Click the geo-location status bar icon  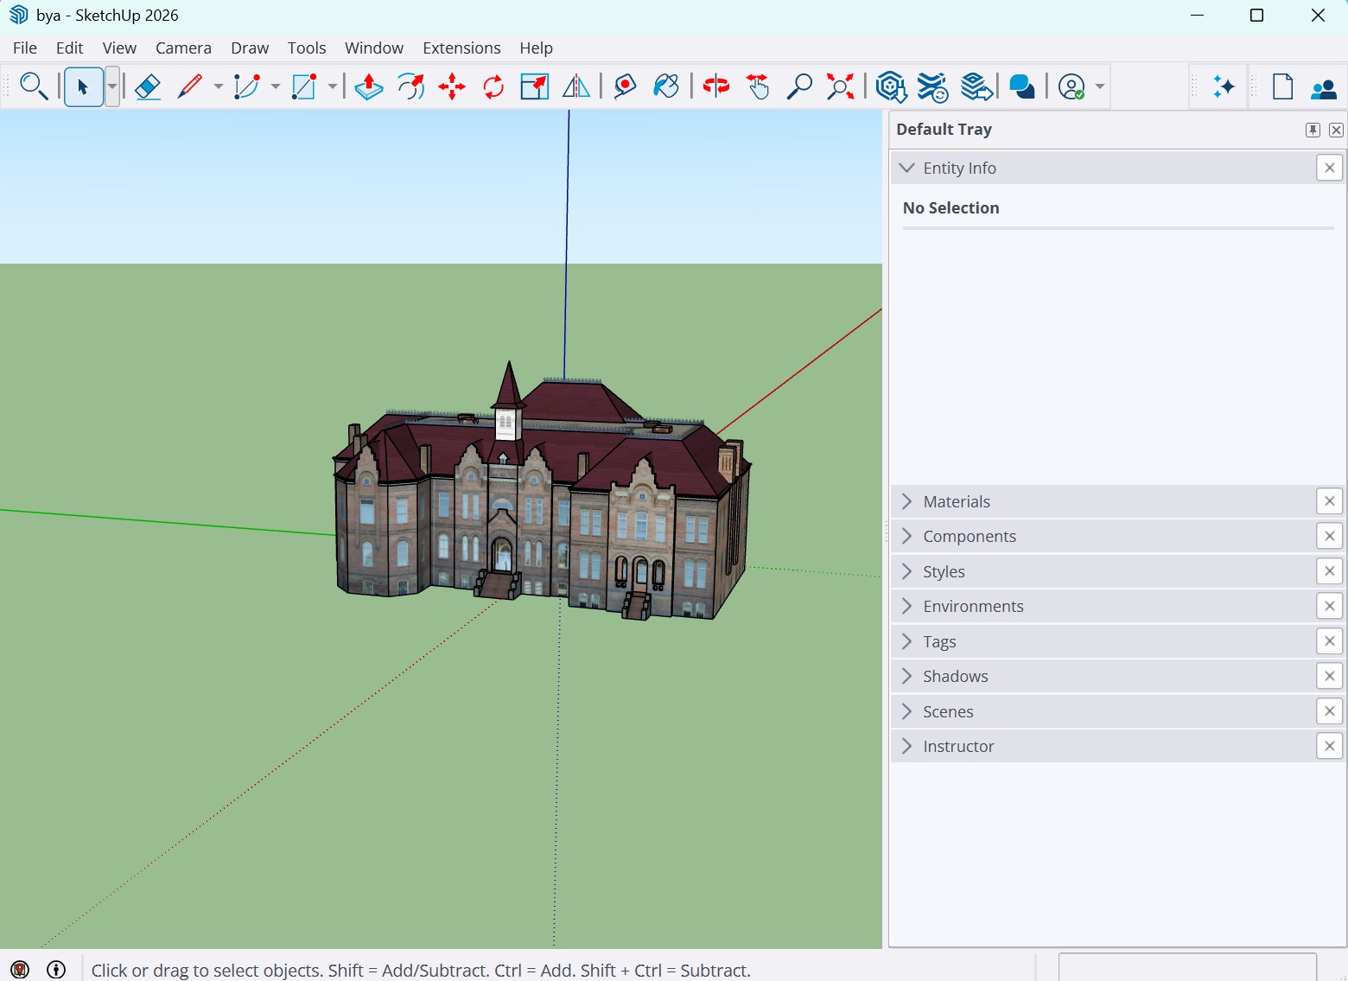[20, 970]
